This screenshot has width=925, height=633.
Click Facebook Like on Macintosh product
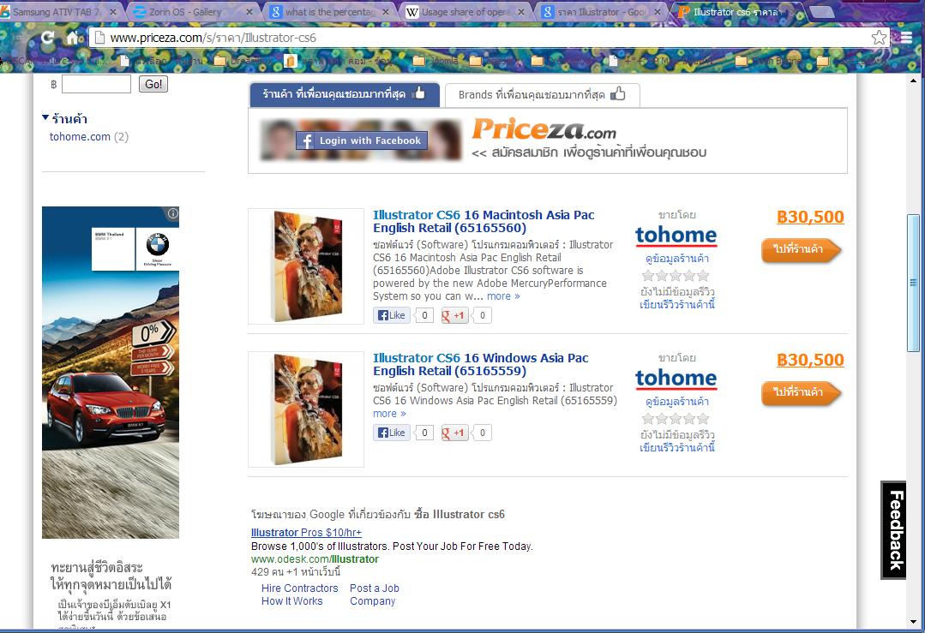point(392,315)
